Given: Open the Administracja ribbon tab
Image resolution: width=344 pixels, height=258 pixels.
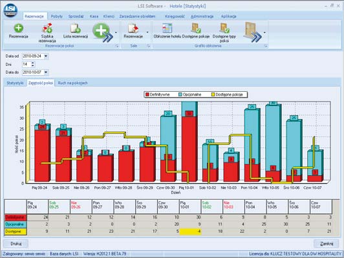Looking at the screenshot, I should (202, 16).
